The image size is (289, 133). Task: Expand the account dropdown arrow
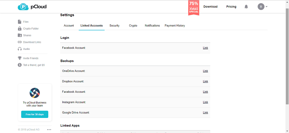click(266, 7)
